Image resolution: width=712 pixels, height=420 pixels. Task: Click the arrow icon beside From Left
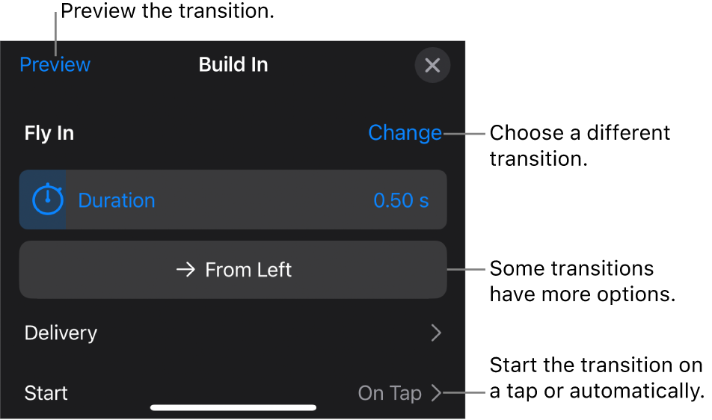pos(185,270)
